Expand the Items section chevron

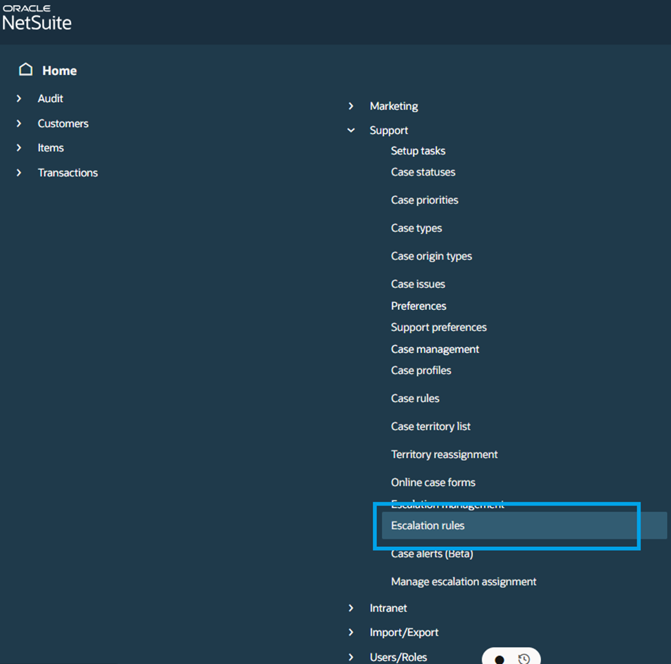pos(19,148)
